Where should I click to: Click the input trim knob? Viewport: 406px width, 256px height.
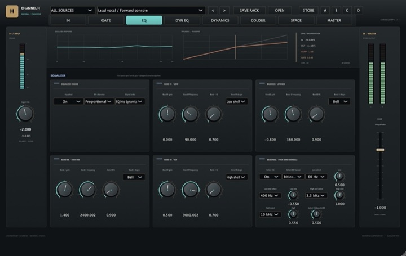click(x=25, y=114)
